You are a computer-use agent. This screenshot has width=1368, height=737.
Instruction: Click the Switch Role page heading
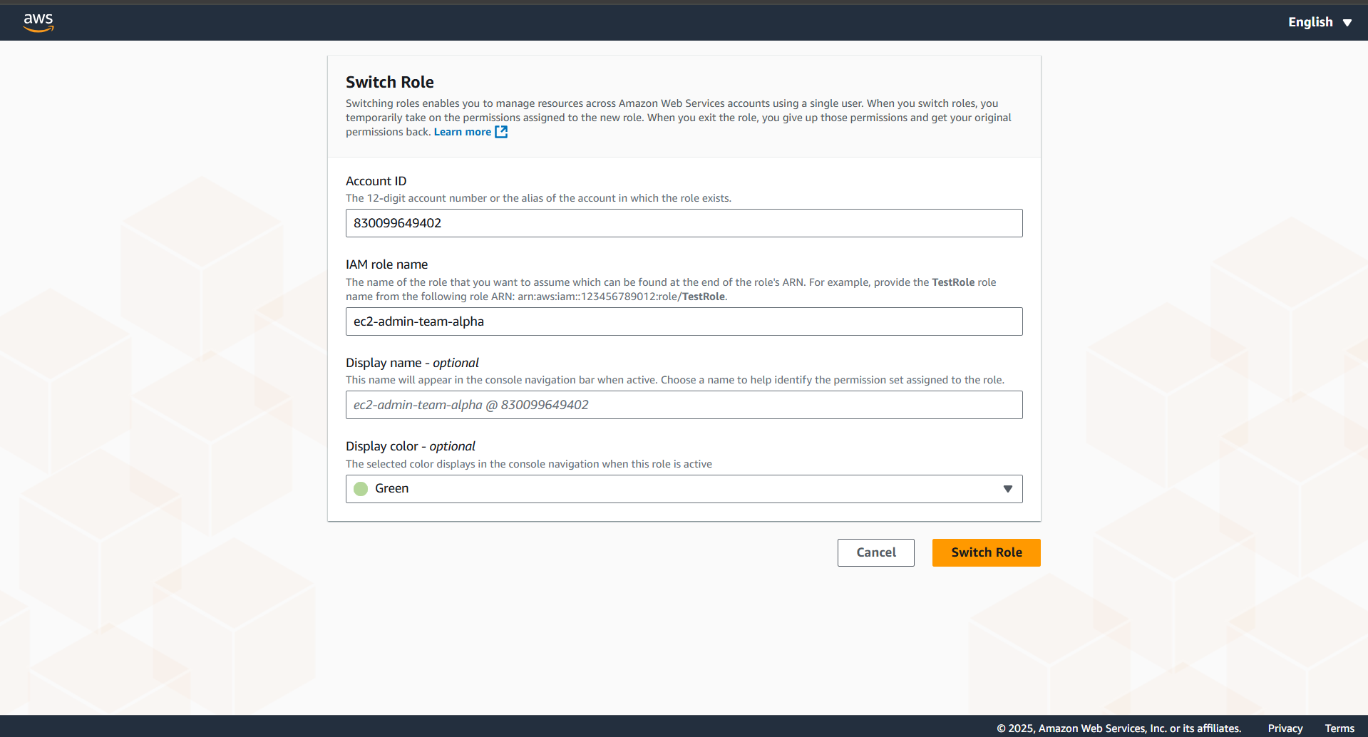pos(389,82)
